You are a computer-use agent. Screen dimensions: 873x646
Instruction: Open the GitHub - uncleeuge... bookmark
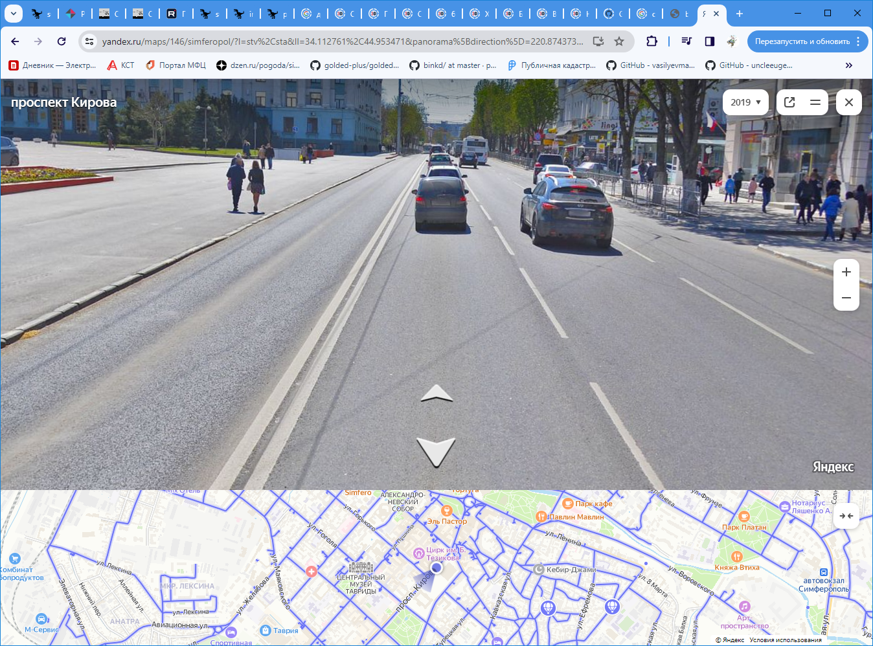(x=749, y=65)
